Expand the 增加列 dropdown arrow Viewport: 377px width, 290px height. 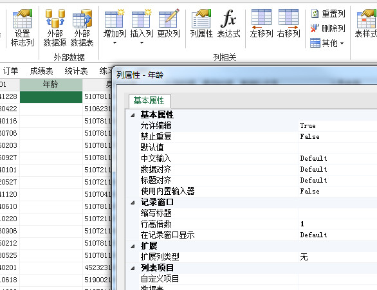click(115, 43)
